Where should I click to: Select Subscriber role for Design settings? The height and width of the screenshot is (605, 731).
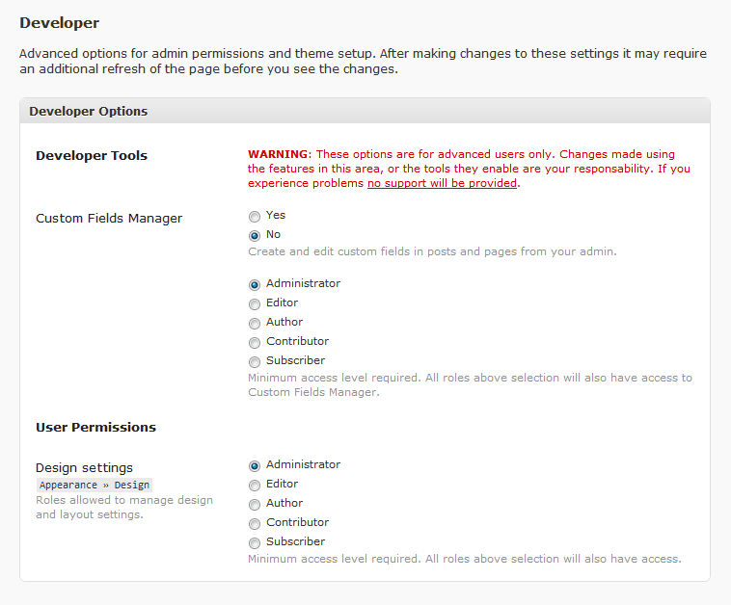(x=255, y=543)
